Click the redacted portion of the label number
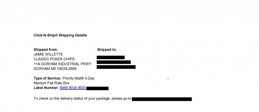This screenshot has width=259, height=112. [97, 88]
